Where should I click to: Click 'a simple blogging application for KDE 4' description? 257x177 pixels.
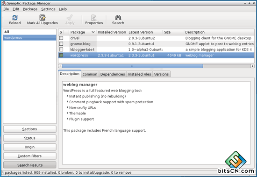(219, 50)
